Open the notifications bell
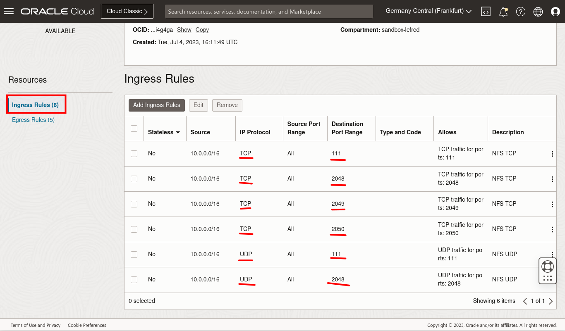 tap(503, 11)
